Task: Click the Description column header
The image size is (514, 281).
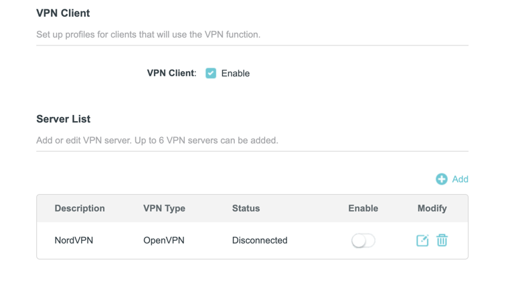Action: pyautogui.click(x=80, y=208)
